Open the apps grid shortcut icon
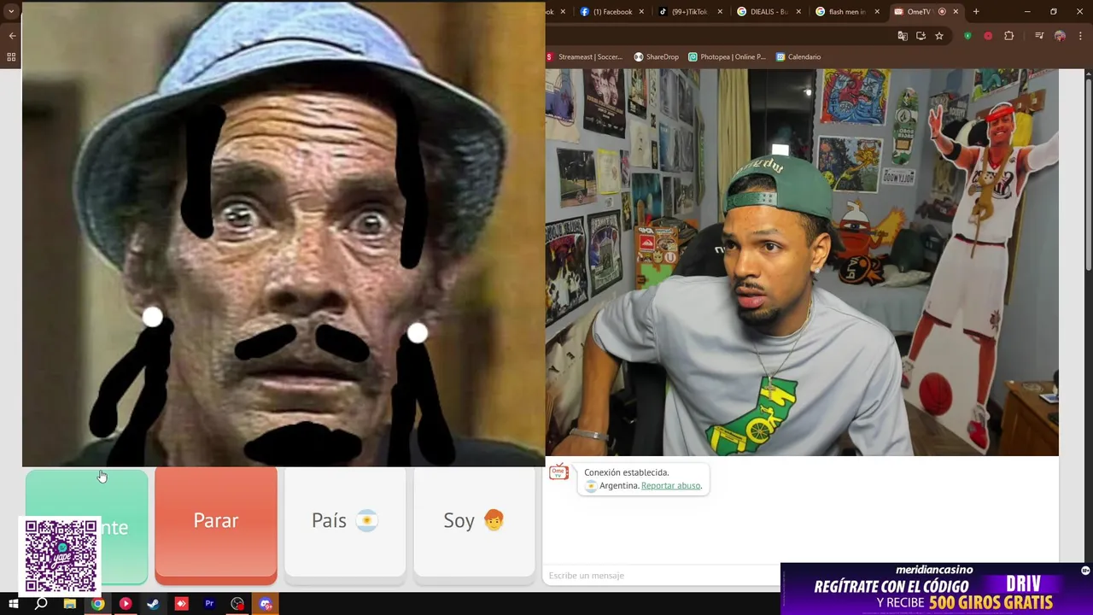 11,57
